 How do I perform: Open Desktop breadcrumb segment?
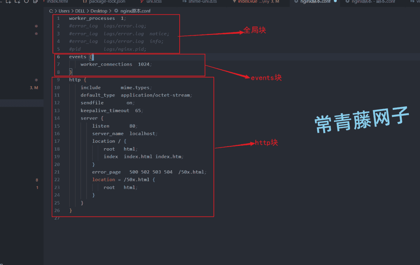point(99,11)
